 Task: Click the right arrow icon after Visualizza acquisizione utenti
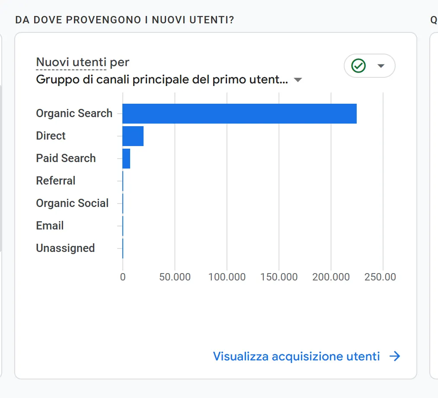coord(394,356)
